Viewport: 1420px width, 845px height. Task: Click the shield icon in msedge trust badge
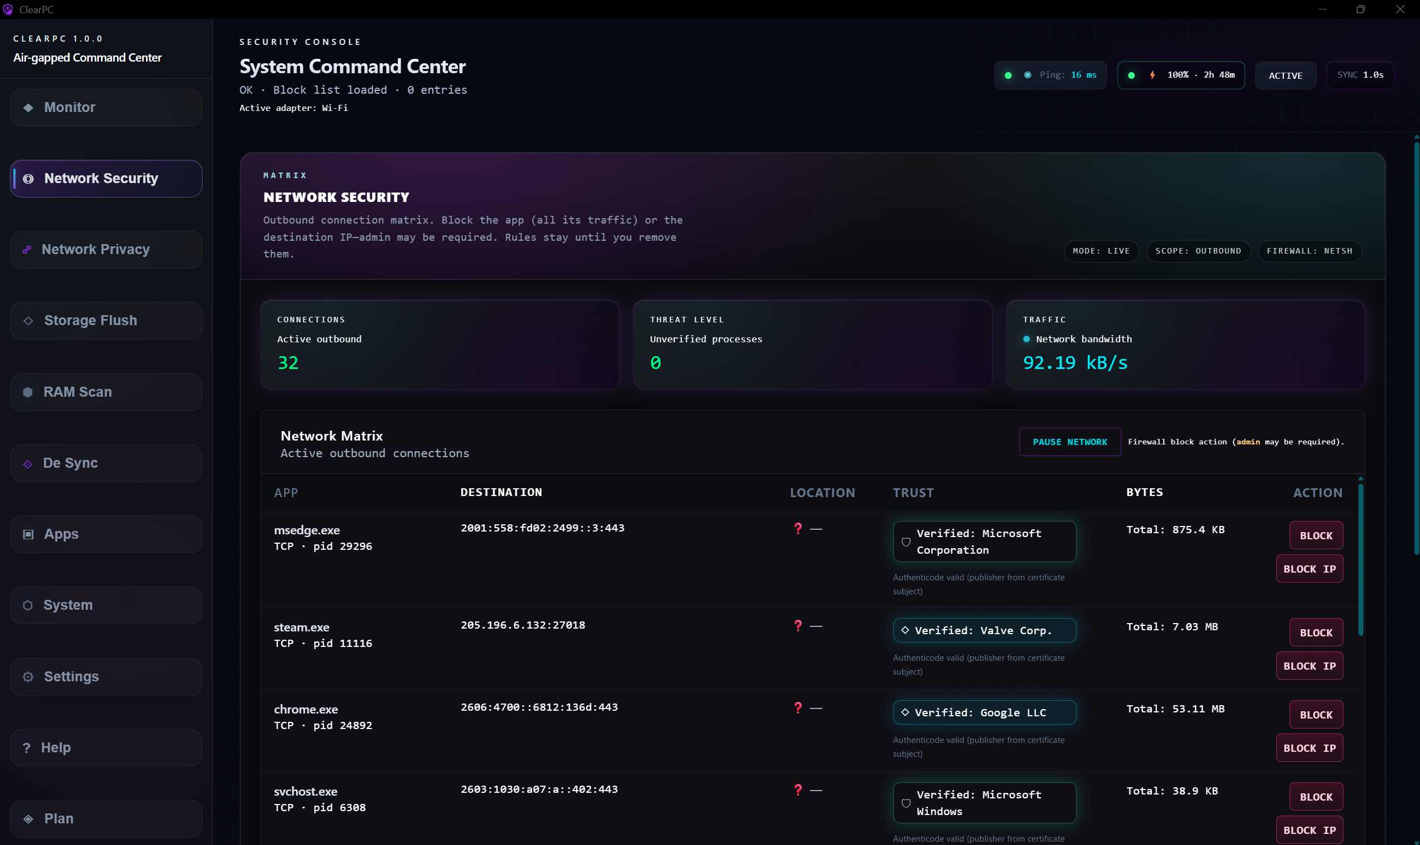click(906, 542)
